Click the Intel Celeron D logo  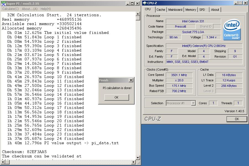(232, 30)
